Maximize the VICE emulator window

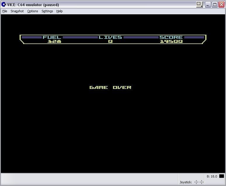coord(215,4)
